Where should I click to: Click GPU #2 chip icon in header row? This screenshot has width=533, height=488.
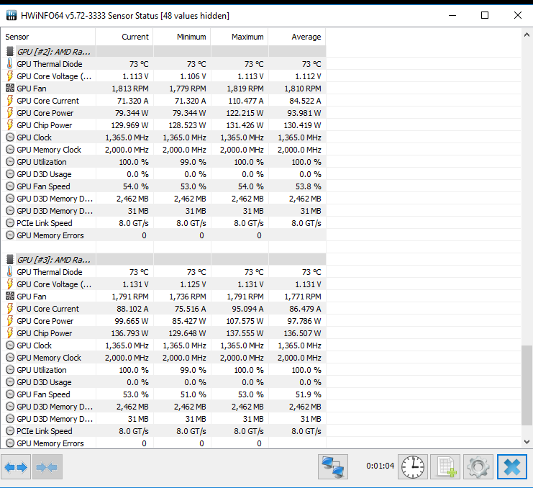(10, 52)
